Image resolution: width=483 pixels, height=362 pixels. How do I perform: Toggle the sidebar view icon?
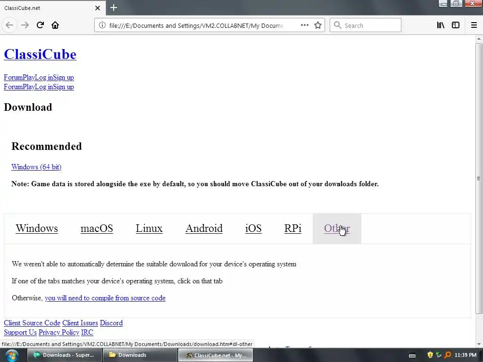coord(456,25)
